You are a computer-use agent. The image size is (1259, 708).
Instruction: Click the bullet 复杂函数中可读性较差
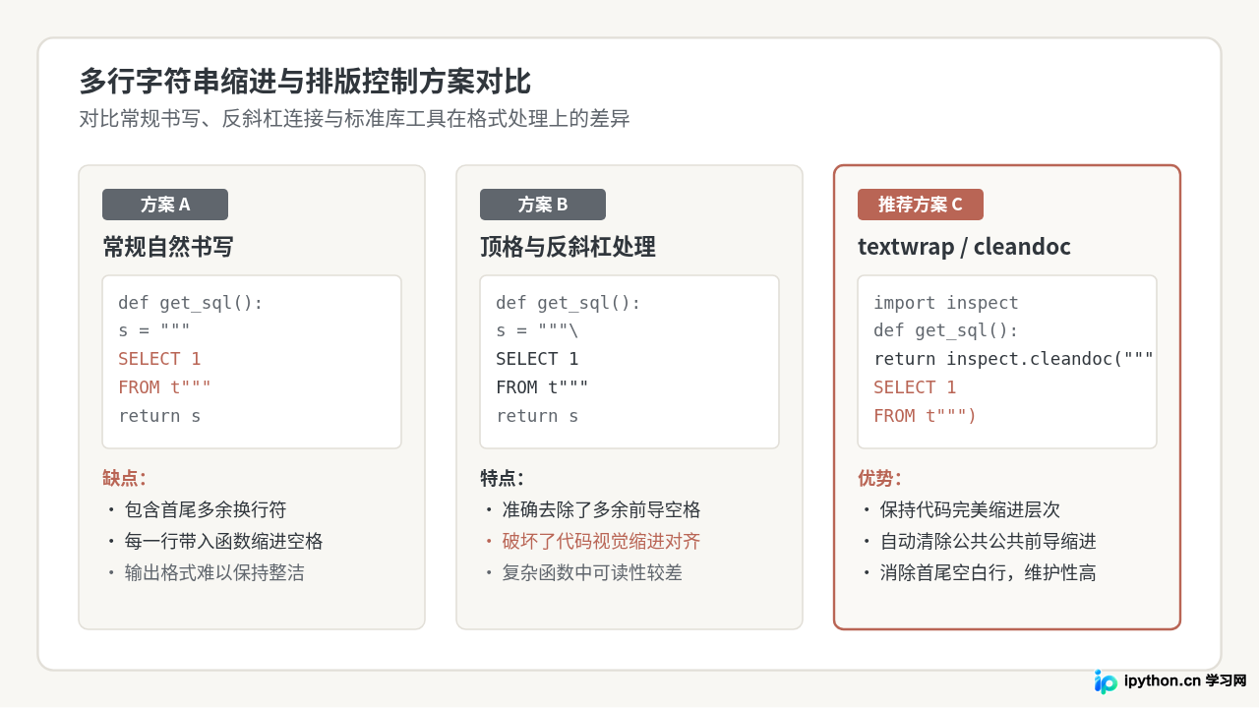(x=583, y=573)
